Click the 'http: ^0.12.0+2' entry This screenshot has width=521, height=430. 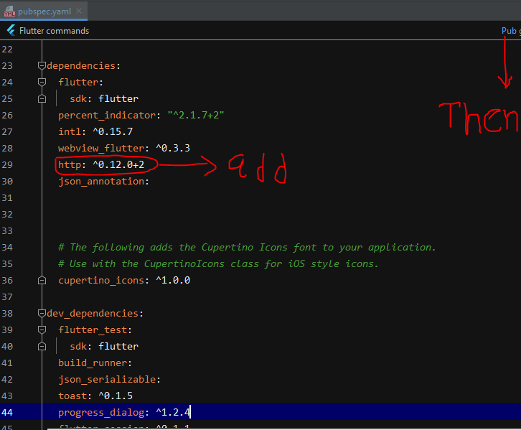tap(101, 165)
